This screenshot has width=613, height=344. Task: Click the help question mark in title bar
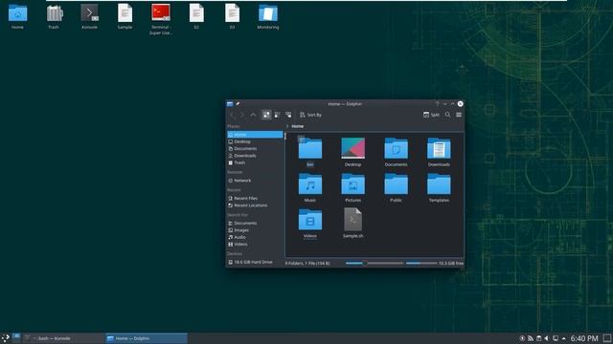[437, 104]
